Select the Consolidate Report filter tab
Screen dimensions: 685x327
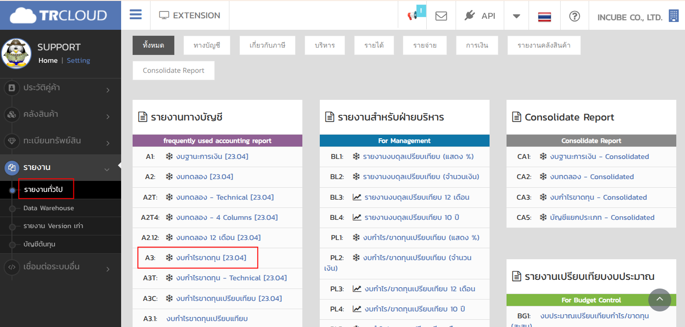(173, 71)
